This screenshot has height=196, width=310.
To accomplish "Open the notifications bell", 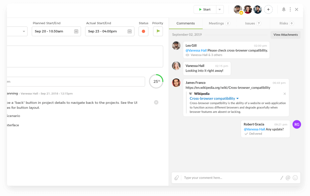I will coord(284,9).
